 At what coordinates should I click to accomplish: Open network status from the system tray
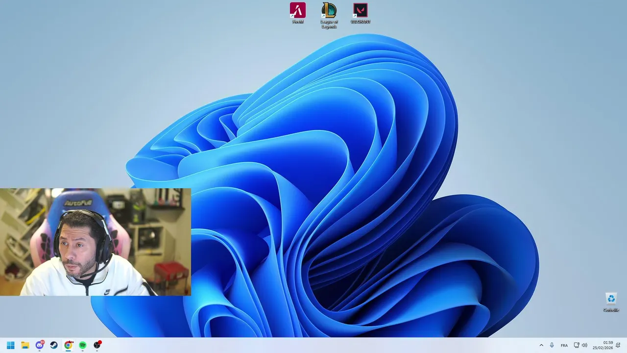click(577, 345)
